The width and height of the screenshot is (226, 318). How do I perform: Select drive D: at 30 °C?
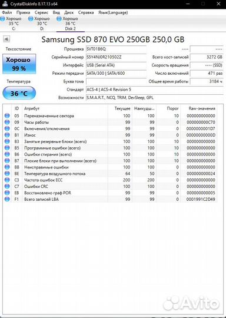[x=42, y=24]
